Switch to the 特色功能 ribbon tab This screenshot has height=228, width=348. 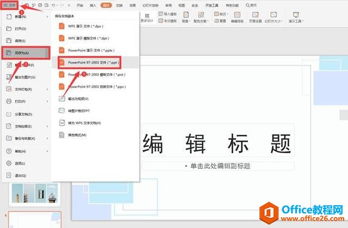click(232, 5)
